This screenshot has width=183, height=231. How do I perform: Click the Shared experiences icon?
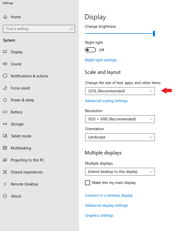pos(5,172)
